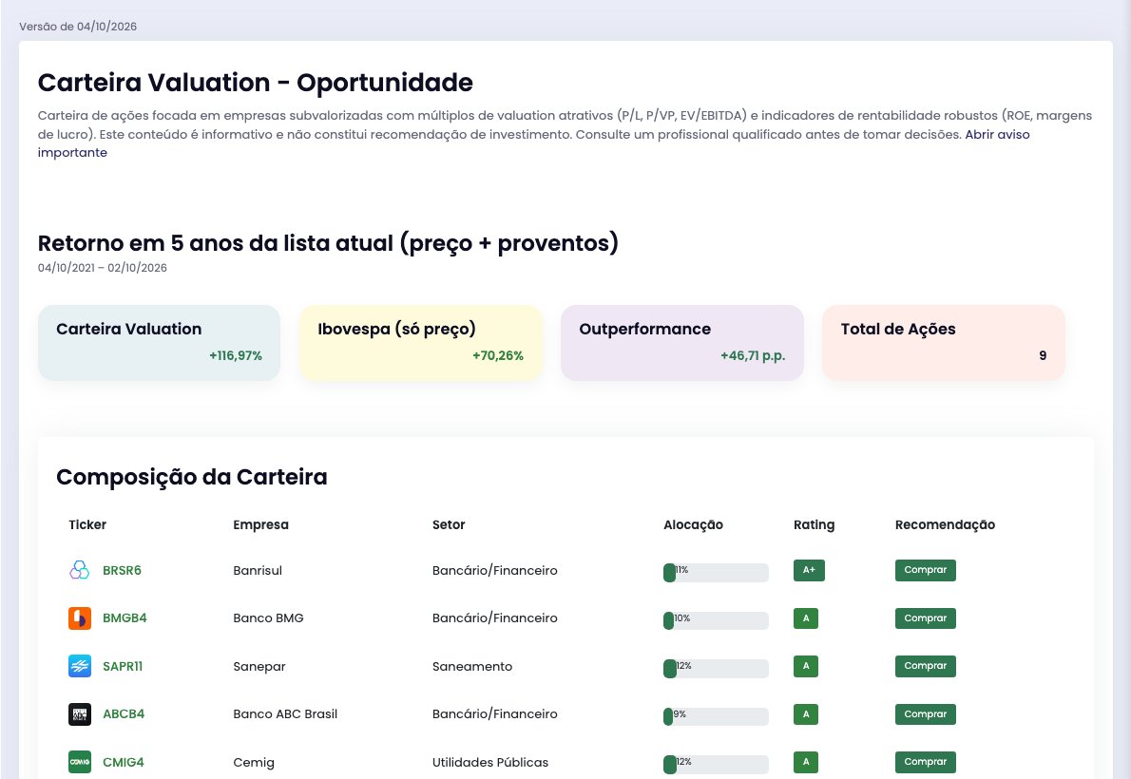Open the SAPR11 ticker link
1131x779 pixels.
tap(123, 667)
